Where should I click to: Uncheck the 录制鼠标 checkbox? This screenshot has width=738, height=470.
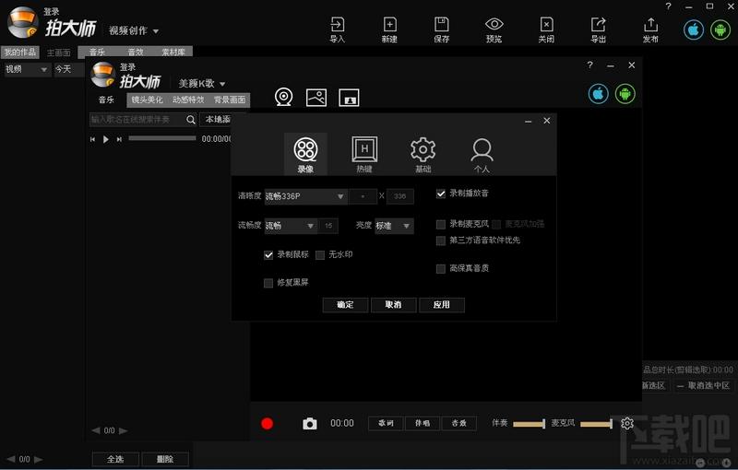click(268, 254)
